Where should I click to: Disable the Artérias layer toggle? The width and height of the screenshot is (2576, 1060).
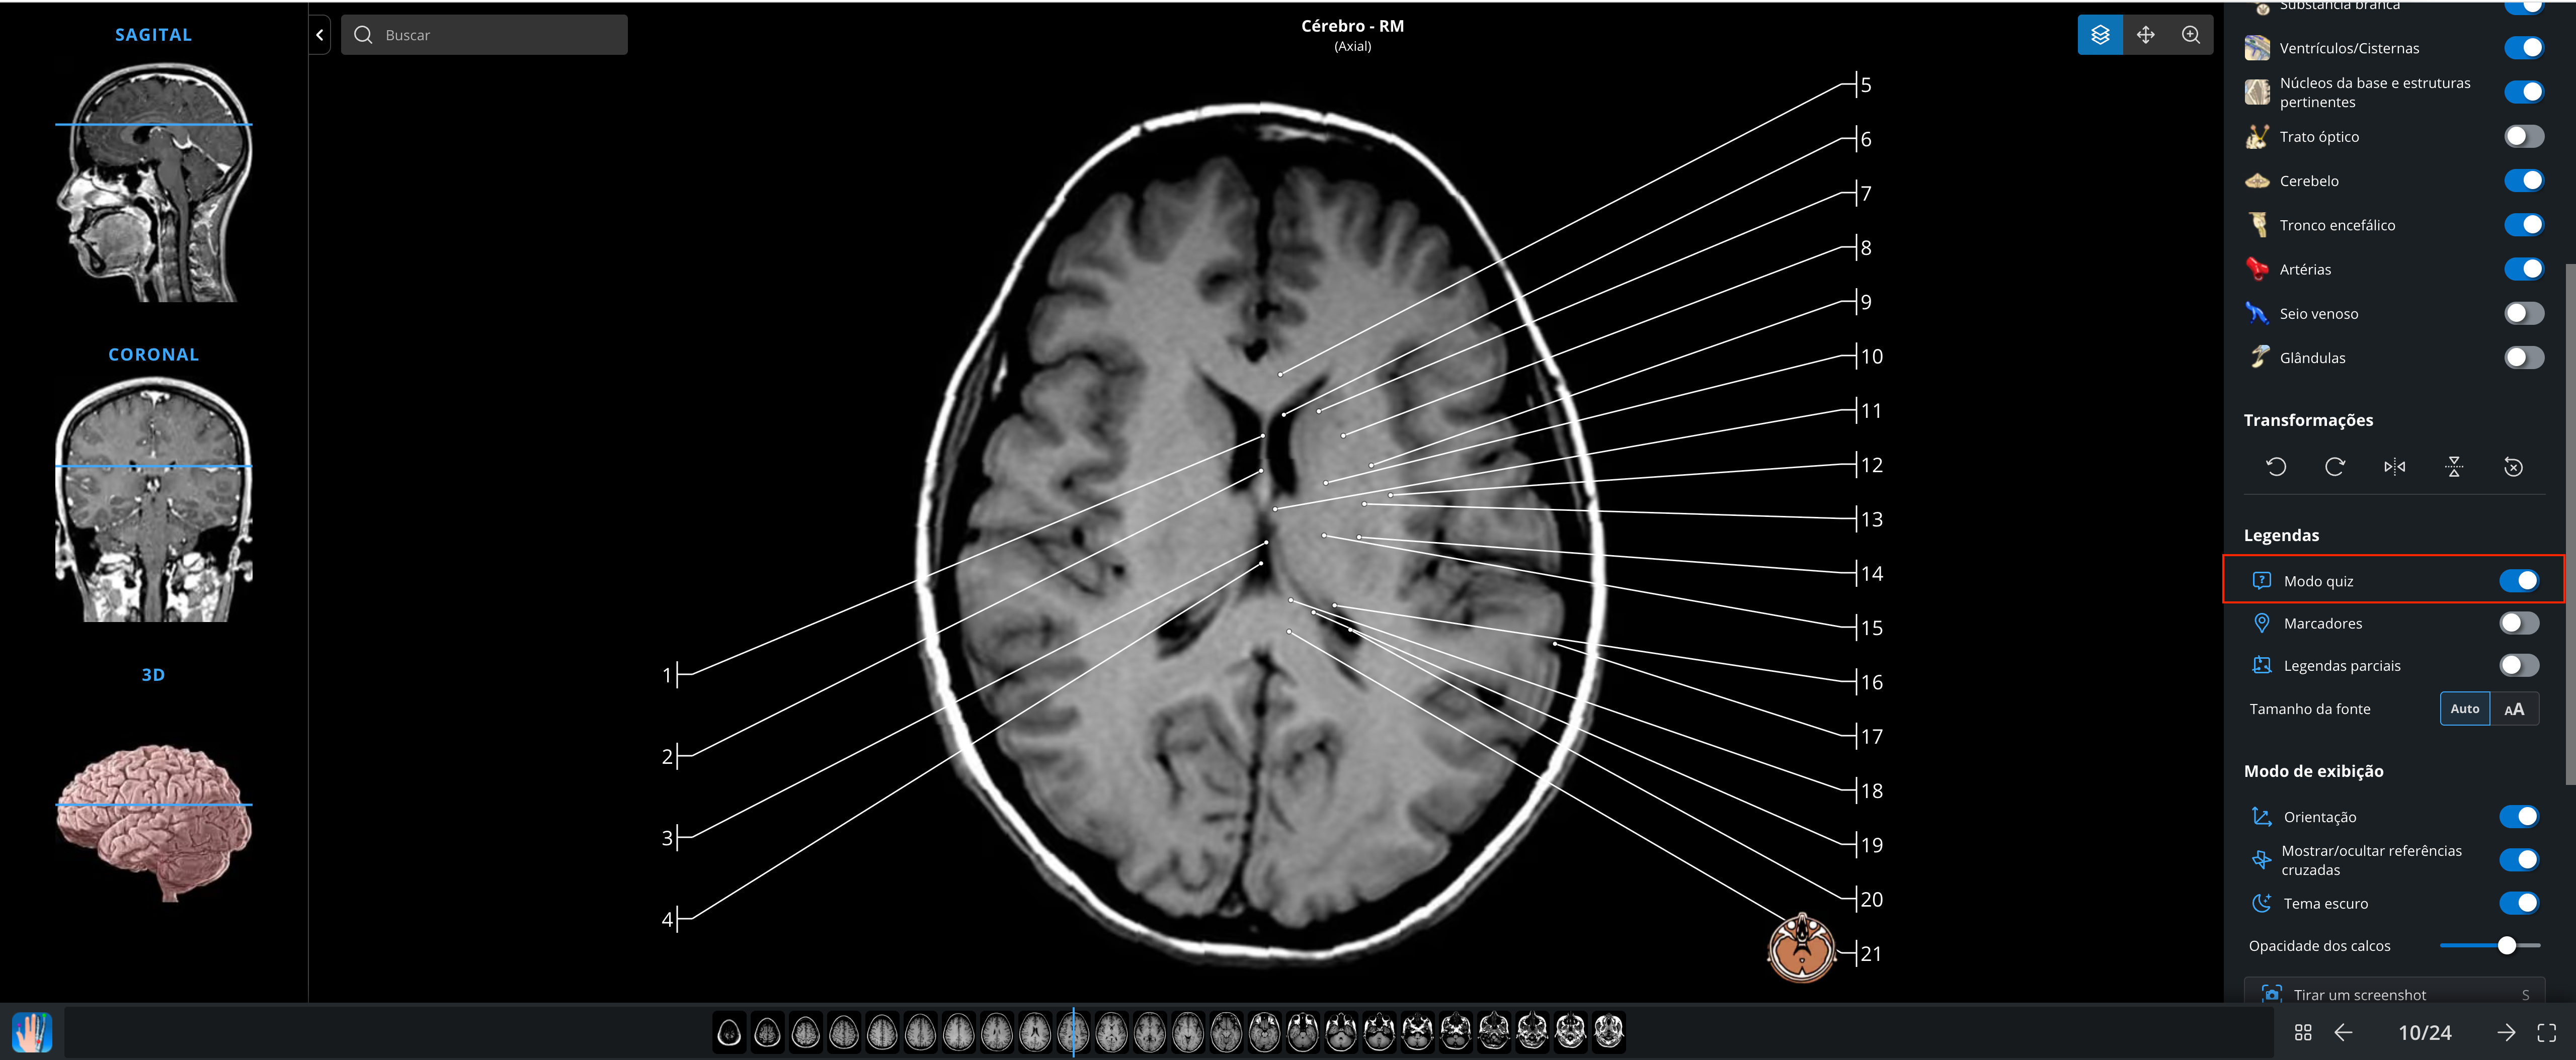click(2524, 269)
